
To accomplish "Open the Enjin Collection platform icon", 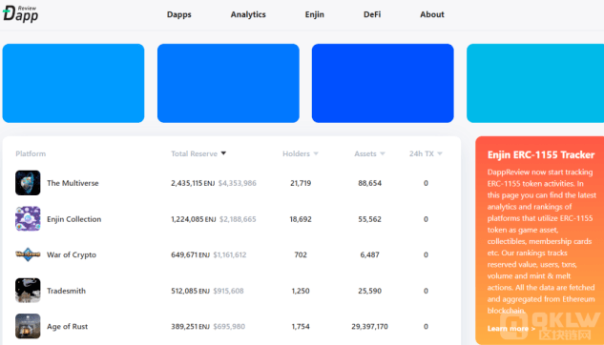I will (x=28, y=218).
